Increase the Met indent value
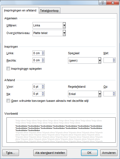Viewport: 120px width, 159px height. (114, 59)
